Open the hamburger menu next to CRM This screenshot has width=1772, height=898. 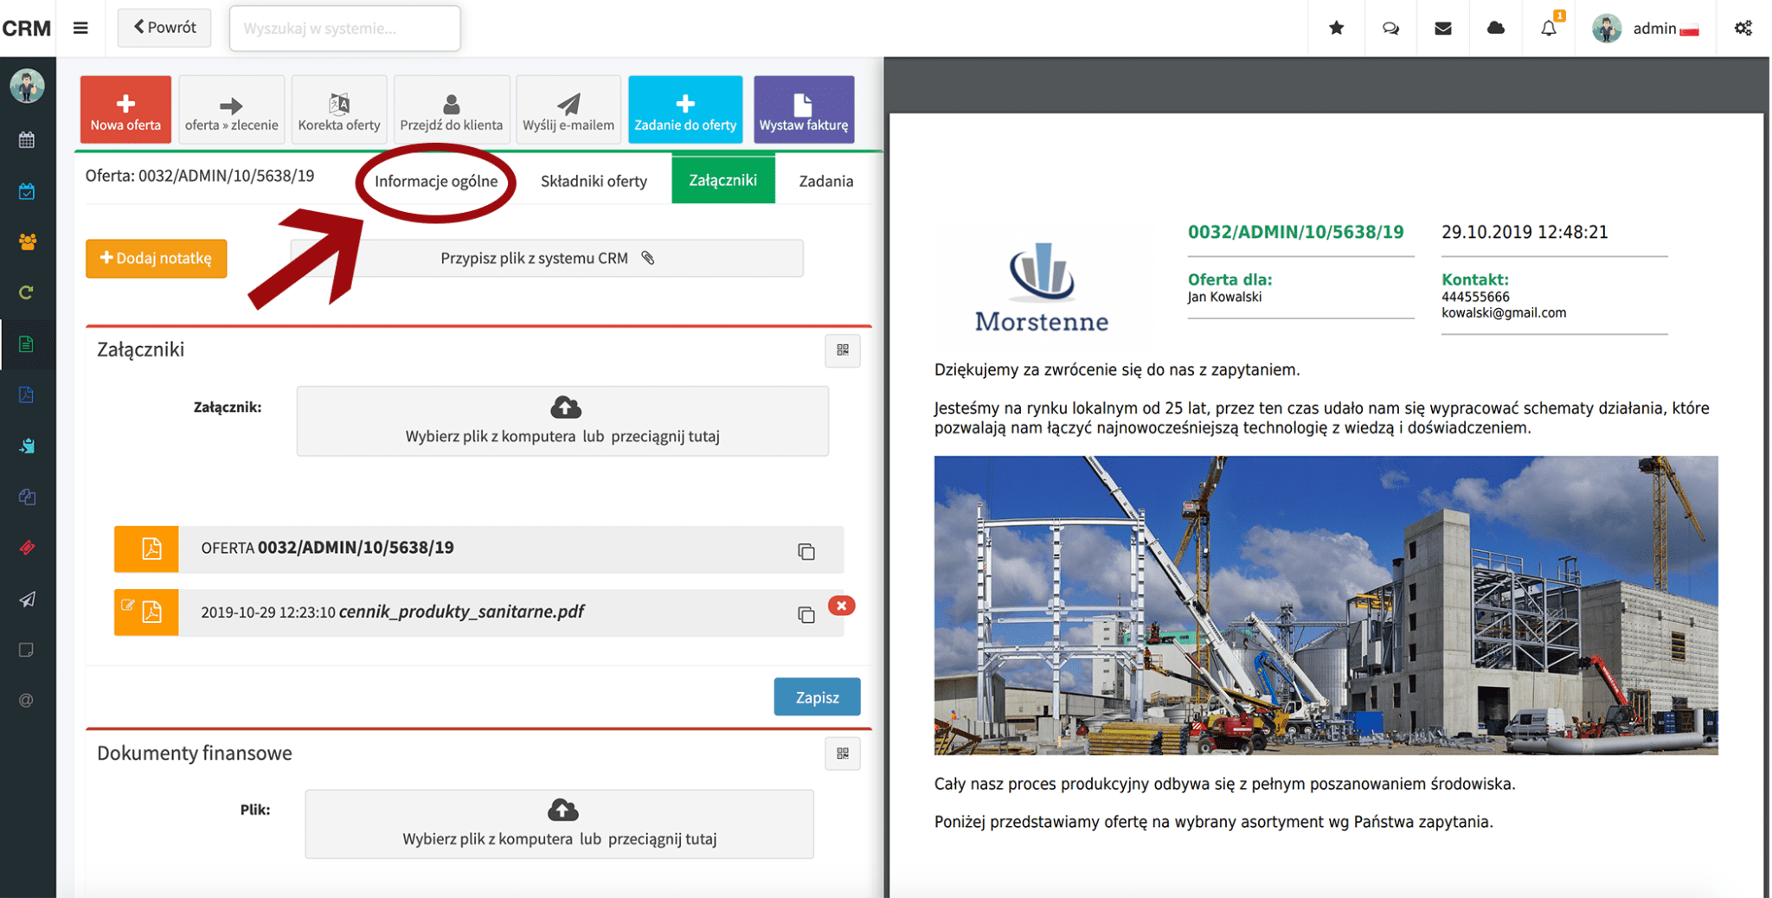(80, 28)
